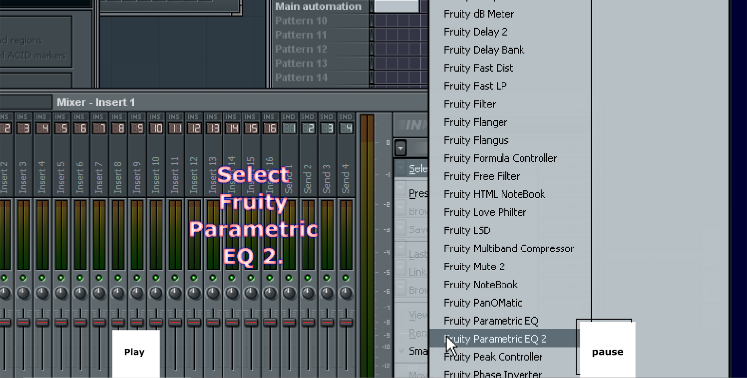This screenshot has width=747, height=378.
Task: Click the pan knob on Insert 4
Action: click(42, 293)
